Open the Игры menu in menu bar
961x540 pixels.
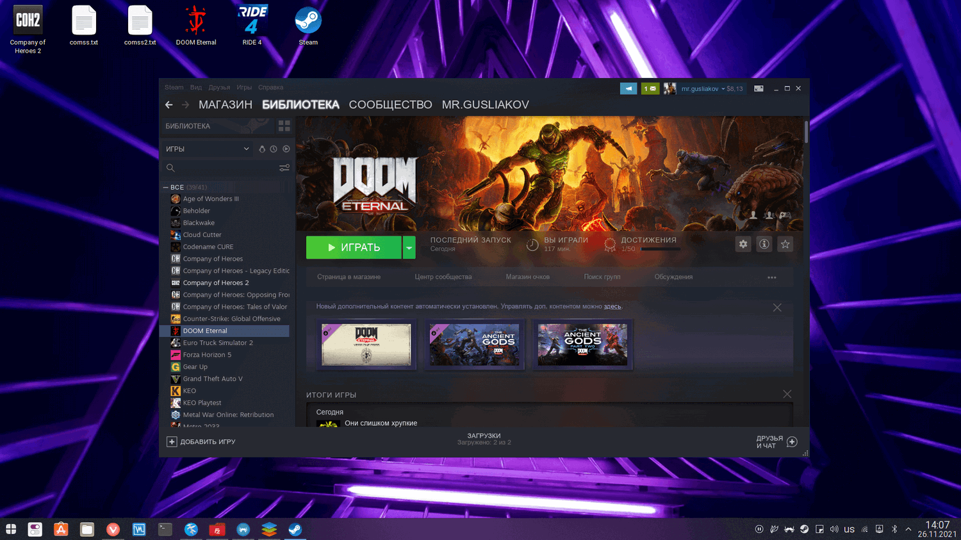[x=244, y=88]
